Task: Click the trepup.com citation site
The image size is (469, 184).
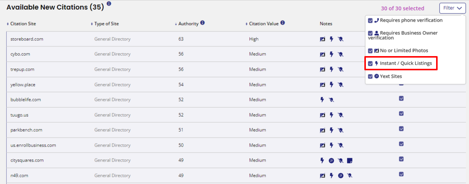Action: [22, 69]
